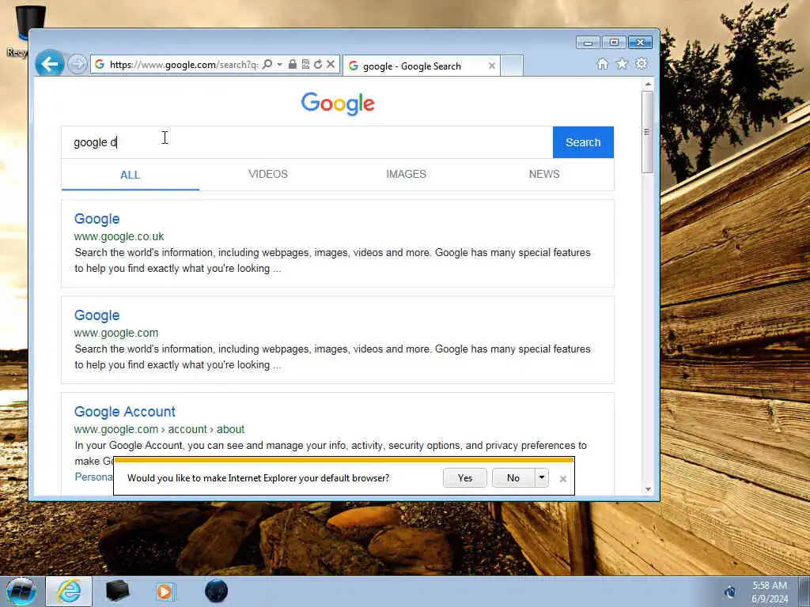Stop loading with address bar X icon
810x607 pixels.
click(331, 64)
